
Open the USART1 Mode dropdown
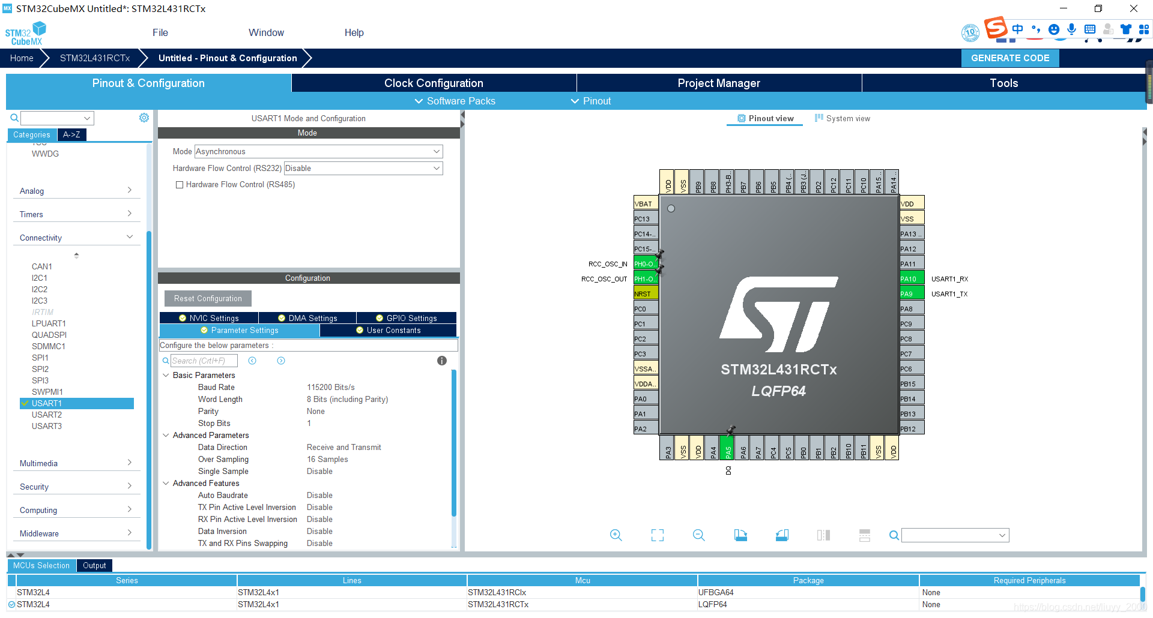[319, 152]
